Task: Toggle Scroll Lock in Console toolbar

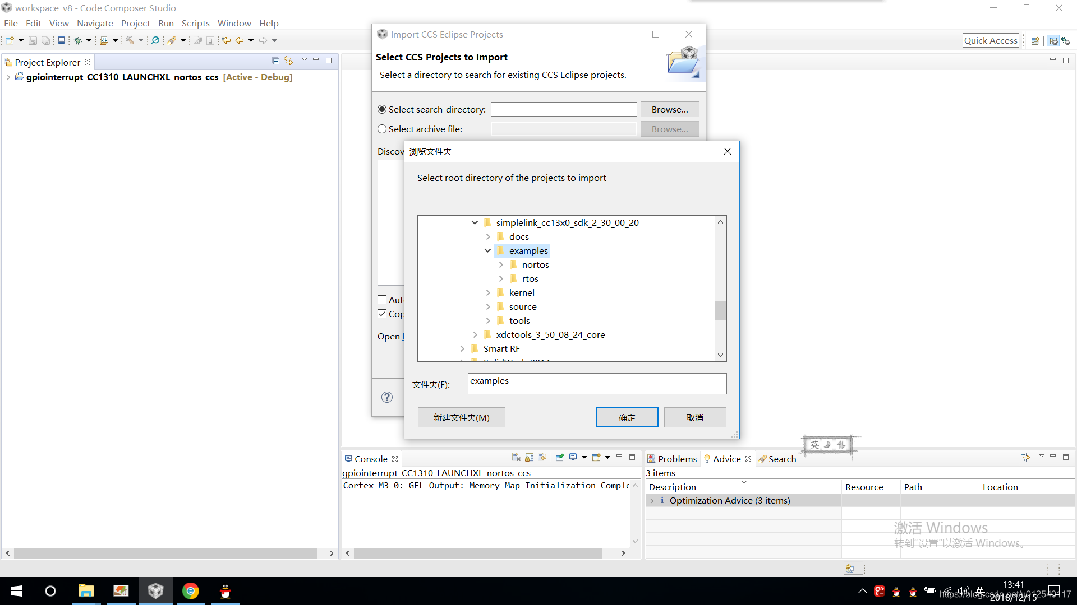Action: pyautogui.click(x=529, y=458)
